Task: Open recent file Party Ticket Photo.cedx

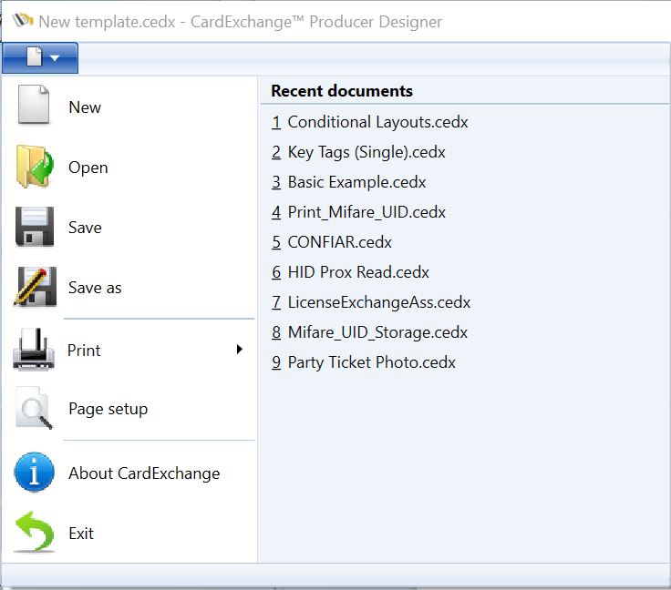Action: click(364, 362)
